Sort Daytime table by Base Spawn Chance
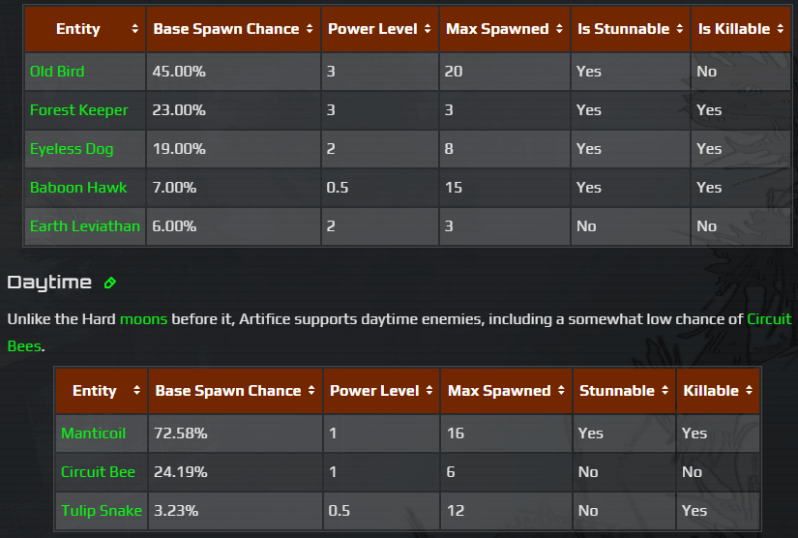The width and height of the screenshot is (798, 538). [x=235, y=391]
